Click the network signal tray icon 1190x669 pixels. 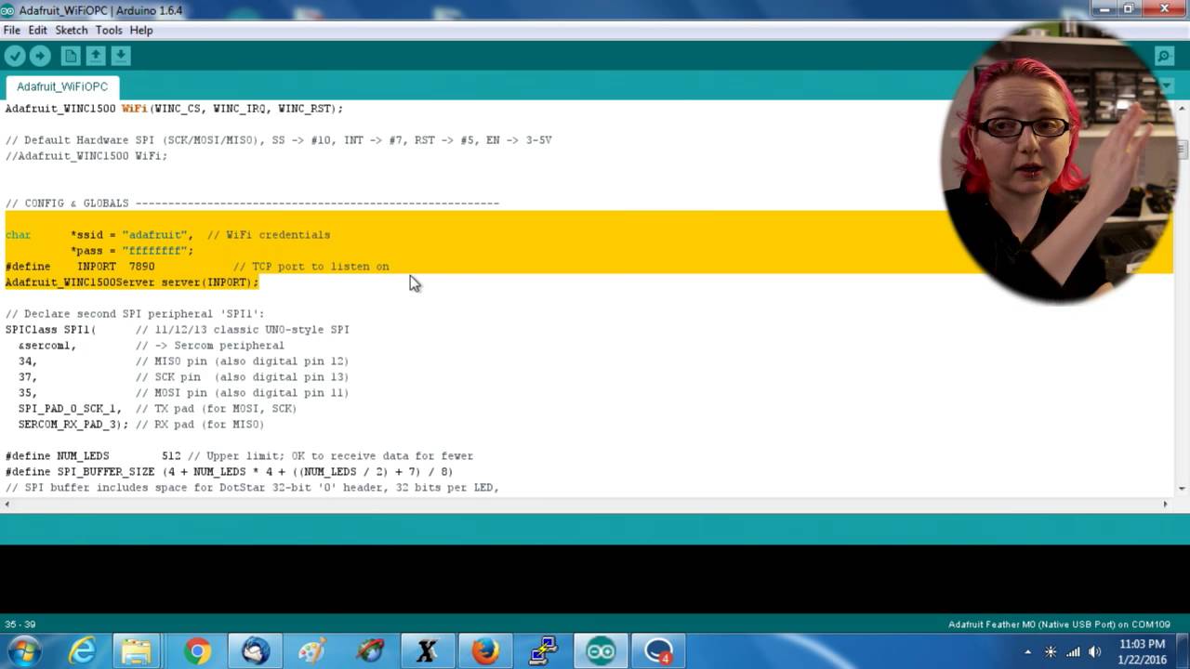pyautogui.click(x=1074, y=652)
